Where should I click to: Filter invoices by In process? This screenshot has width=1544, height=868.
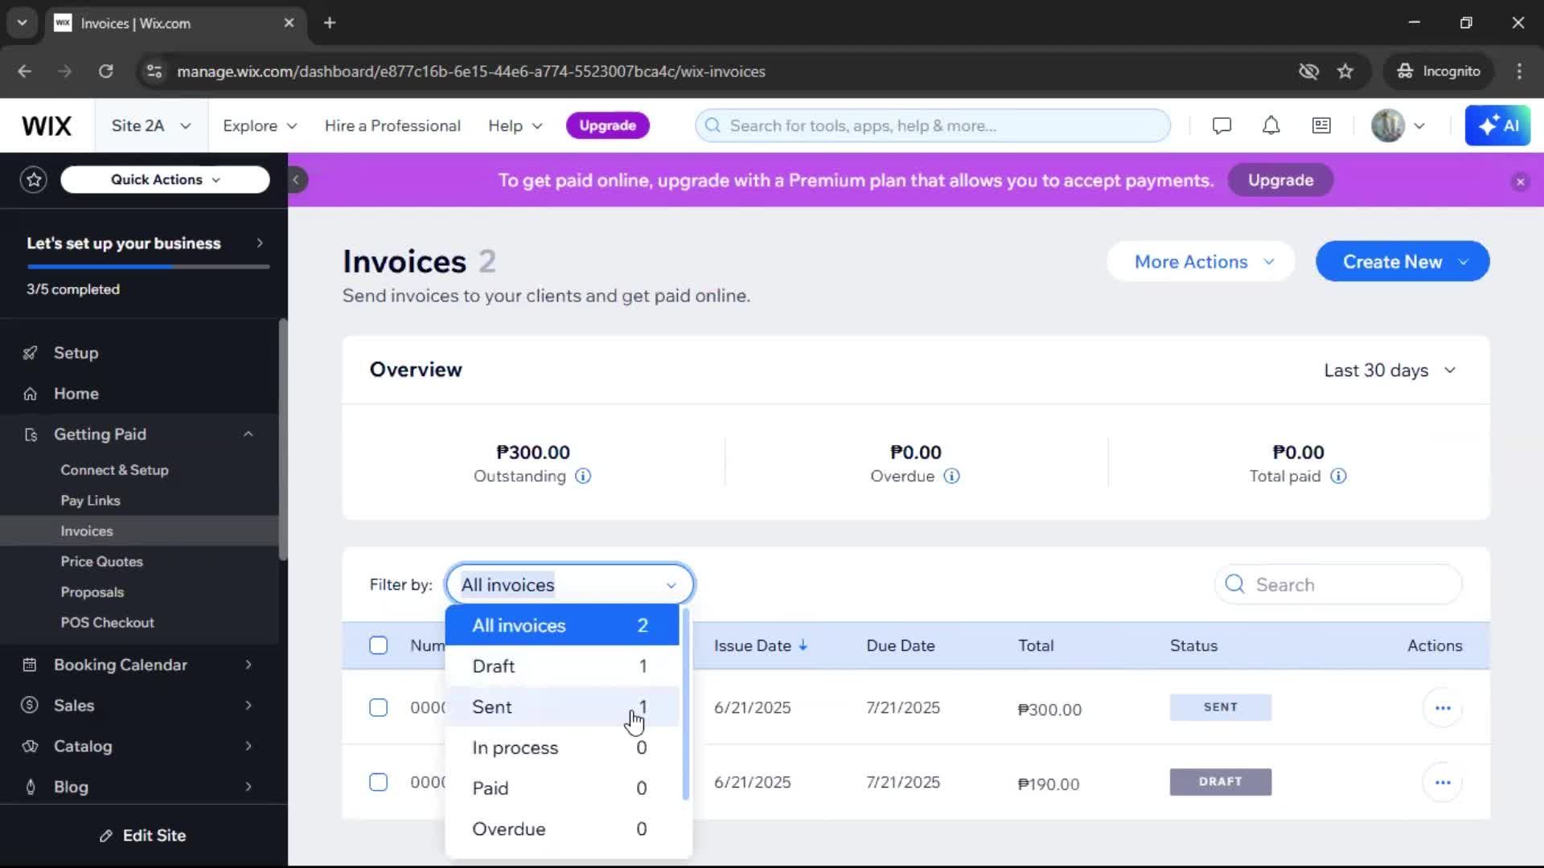click(562, 747)
